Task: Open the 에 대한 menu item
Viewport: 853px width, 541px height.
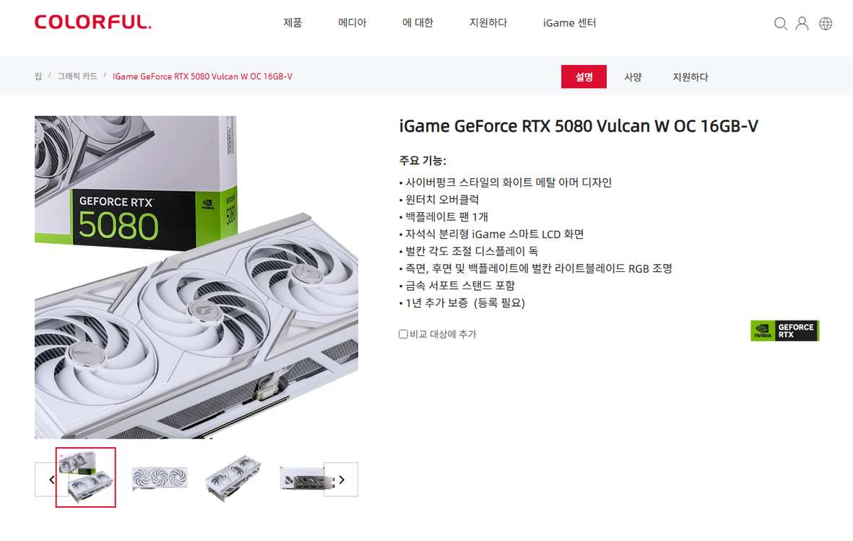Action: pyautogui.click(x=417, y=23)
